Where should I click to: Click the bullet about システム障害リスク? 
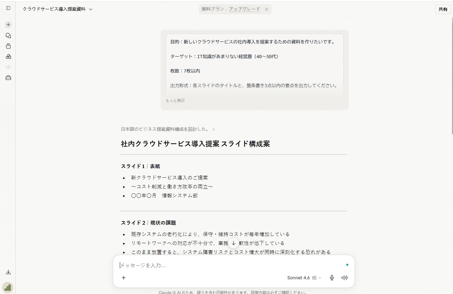click(x=231, y=252)
